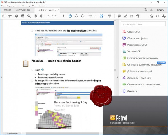Image resolution: width=168 pixels, height=135 pixels.
Task: Send the file by email
Action: [x=157, y=16]
